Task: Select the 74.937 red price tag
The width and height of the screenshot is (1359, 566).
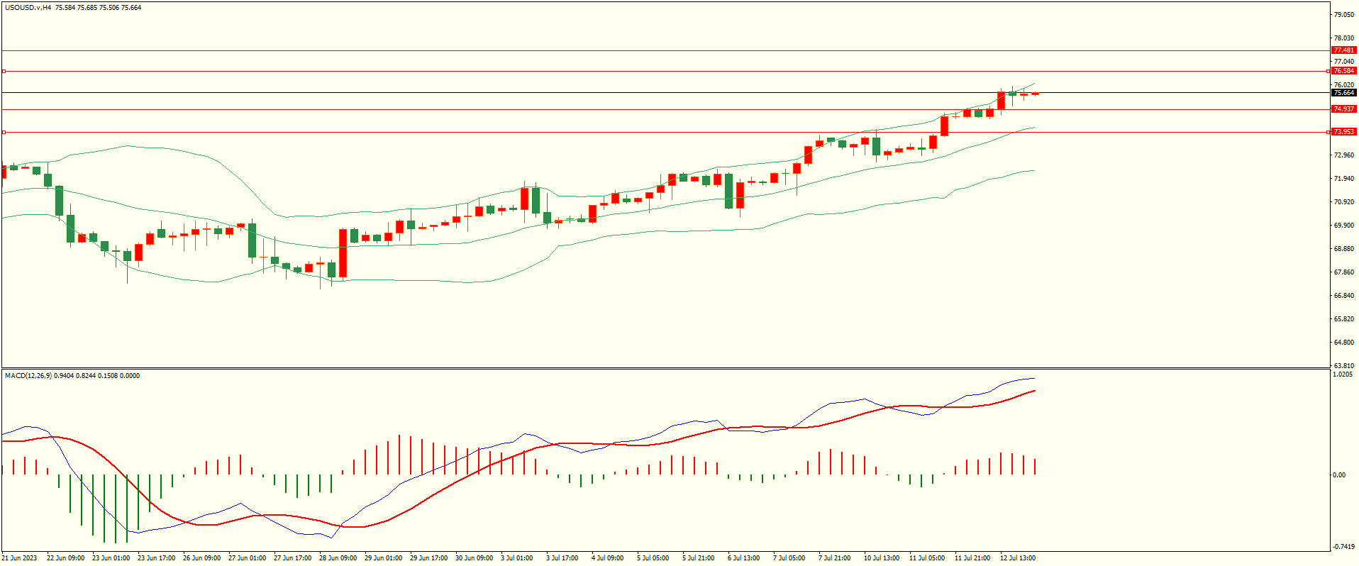Action: (x=1343, y=109)
